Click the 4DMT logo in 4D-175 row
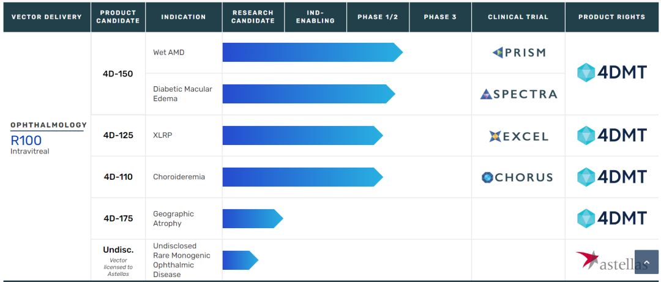This screenshot has height=282, width=661. (x=611, y=218)
